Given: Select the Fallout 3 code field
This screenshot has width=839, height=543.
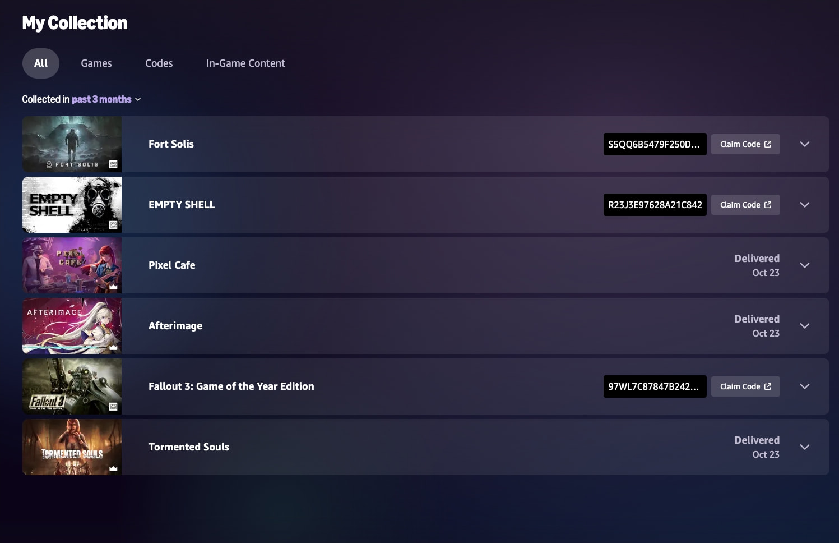Looking at the screenshot, I should [655, 386].
